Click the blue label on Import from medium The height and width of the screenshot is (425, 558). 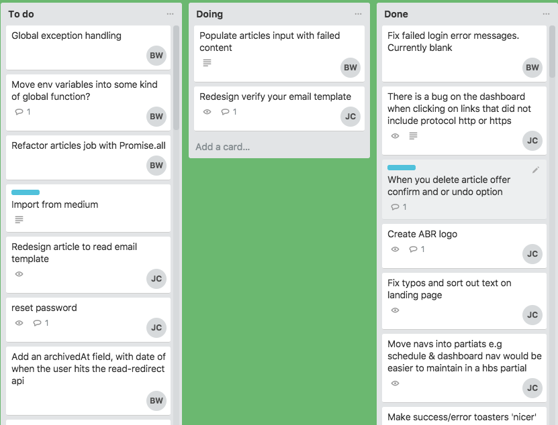26,192
